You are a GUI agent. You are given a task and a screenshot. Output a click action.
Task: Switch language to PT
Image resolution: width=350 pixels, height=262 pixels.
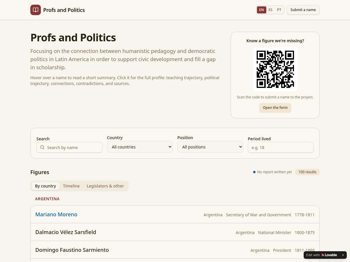[279, 10]
